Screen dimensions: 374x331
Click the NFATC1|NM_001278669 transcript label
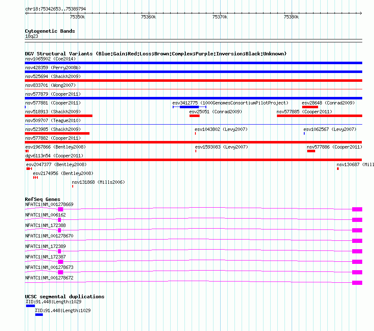click(x=49, y=205)
